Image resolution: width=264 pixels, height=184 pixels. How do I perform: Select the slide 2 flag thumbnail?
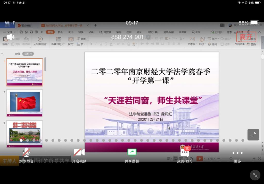(x=24, y=103)
